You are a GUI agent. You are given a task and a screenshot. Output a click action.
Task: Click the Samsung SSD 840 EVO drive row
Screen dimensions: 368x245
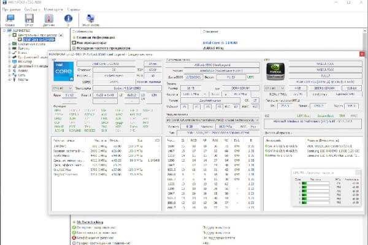click(312, 151)
